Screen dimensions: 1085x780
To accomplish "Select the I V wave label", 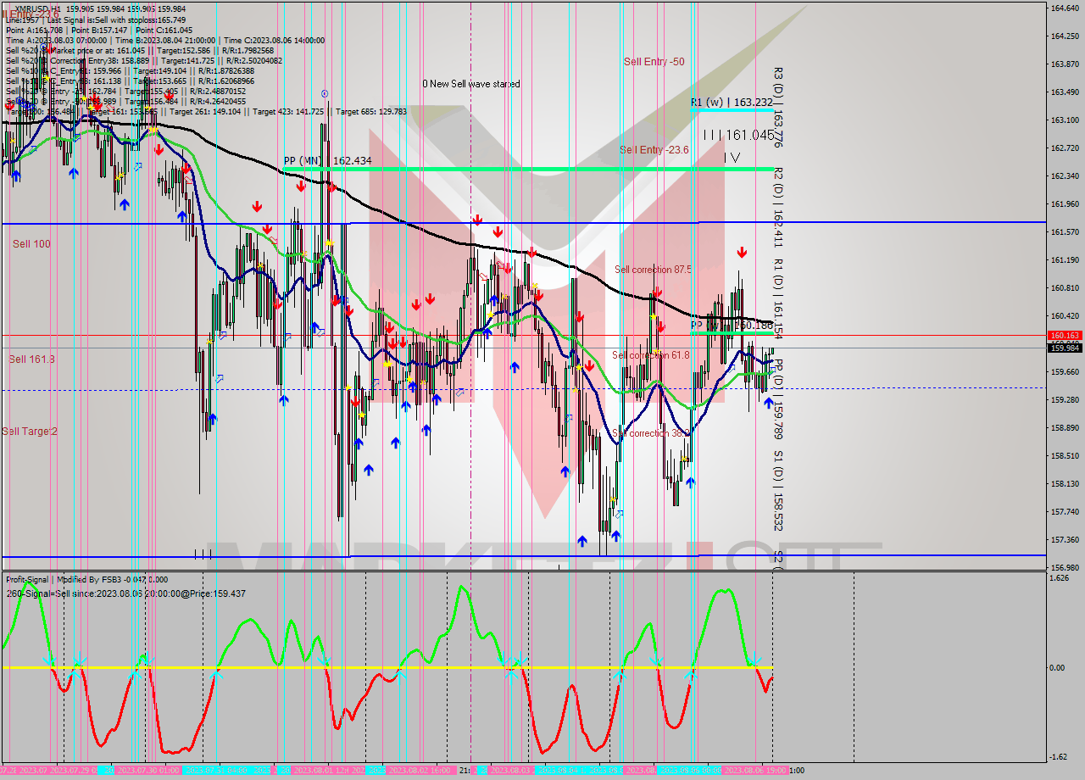I will 732,158.
